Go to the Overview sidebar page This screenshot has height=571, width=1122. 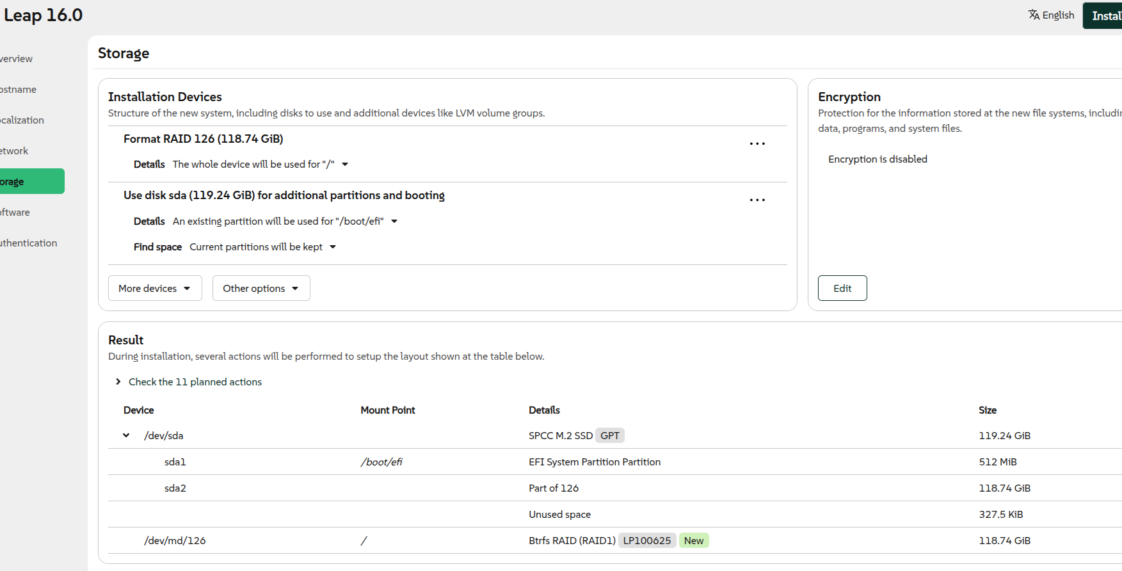coord(17,59)
